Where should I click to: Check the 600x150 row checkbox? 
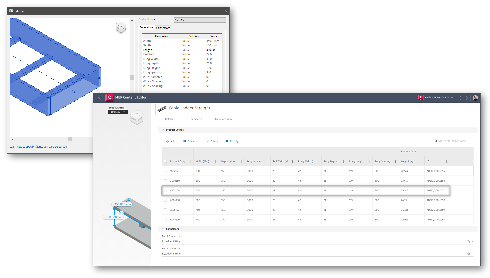point(165,200)
